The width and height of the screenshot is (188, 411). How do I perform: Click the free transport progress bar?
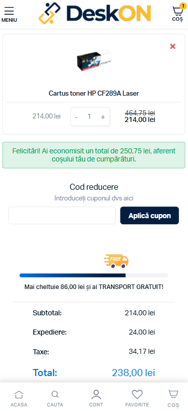94,275
